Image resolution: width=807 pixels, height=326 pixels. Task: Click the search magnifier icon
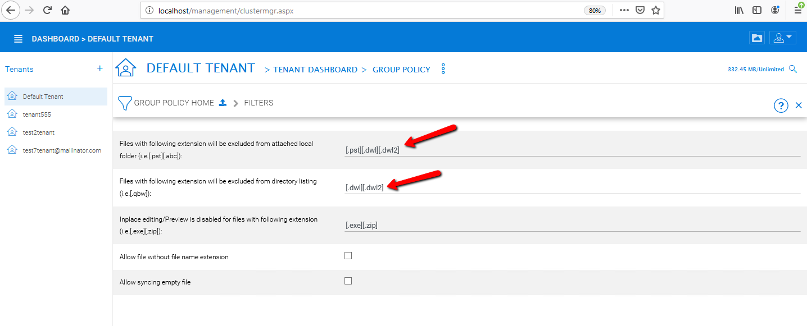click(x=793, y=69)
